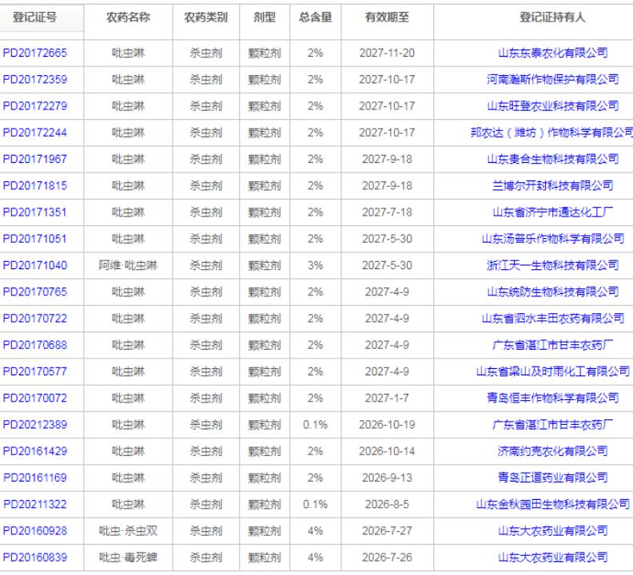
Task: Open 山东大农药业有限公司 in PD20160839 row
Action: click(552, 557)
